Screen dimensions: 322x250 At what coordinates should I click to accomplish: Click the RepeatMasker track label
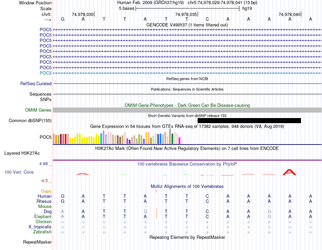pos(37,242)
